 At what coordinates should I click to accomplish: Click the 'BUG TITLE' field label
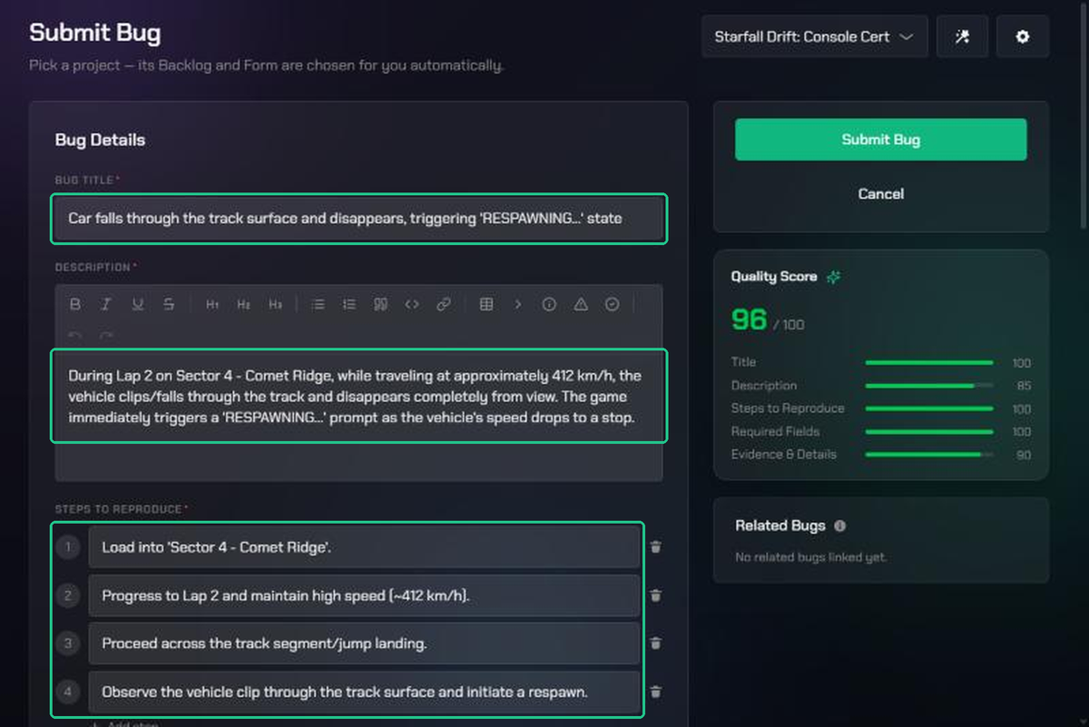(x=86, y=181)
